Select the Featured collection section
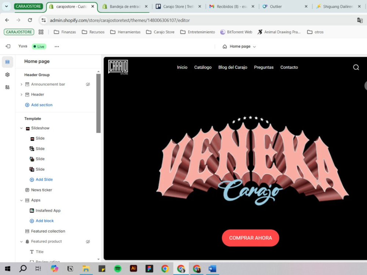 48,231
